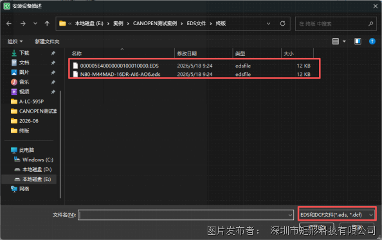Image resolution: width=382 pixels, height=240 pixels.
Task: Unpin 文档 using its pin icon
Action: 53,63
